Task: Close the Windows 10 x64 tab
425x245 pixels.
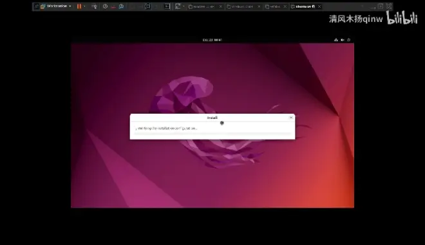Action: pos(259,6)
